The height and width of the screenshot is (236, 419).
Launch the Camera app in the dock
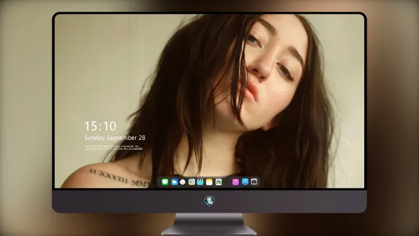[254, 182]
